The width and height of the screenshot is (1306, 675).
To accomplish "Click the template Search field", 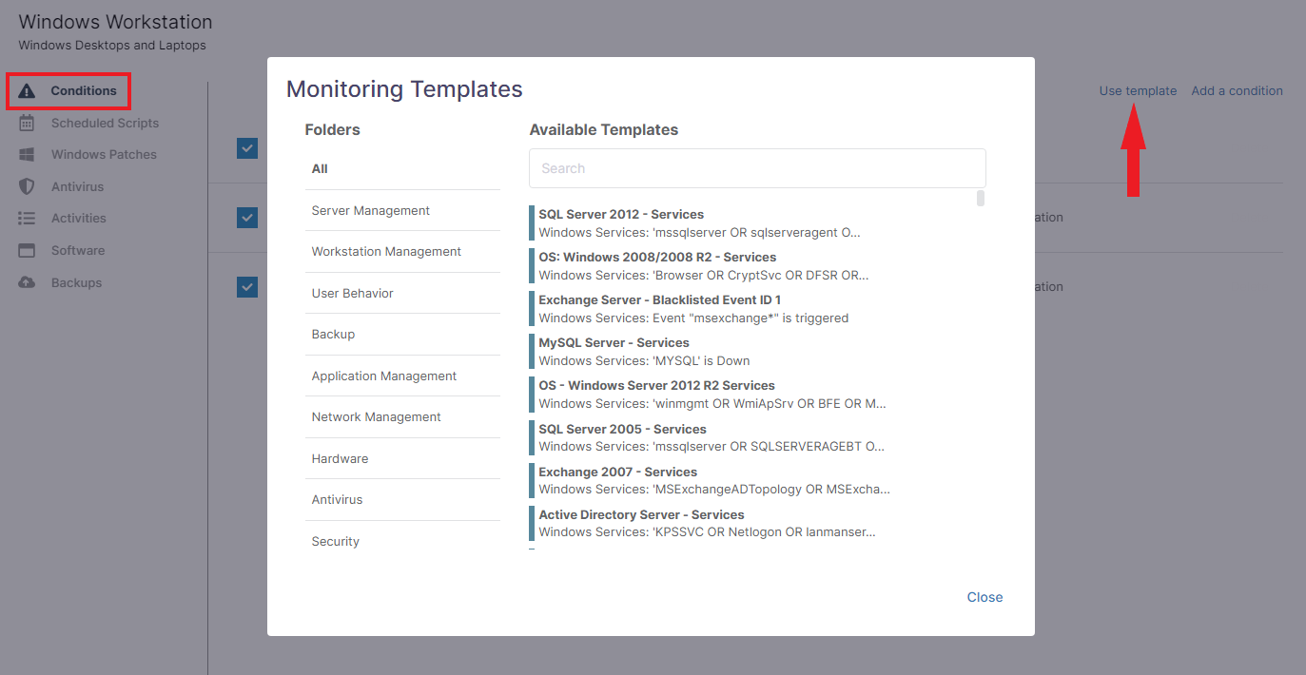I will (x=756, y=168).
